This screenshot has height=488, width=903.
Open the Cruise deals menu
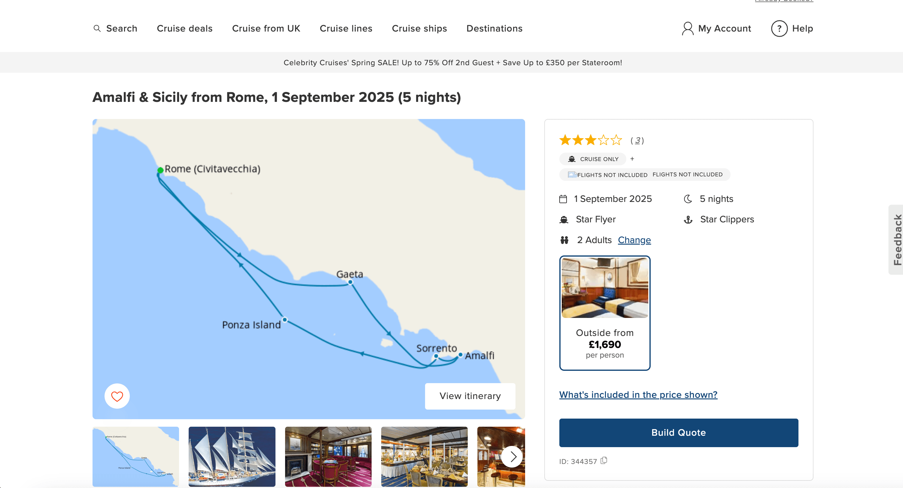185,28
